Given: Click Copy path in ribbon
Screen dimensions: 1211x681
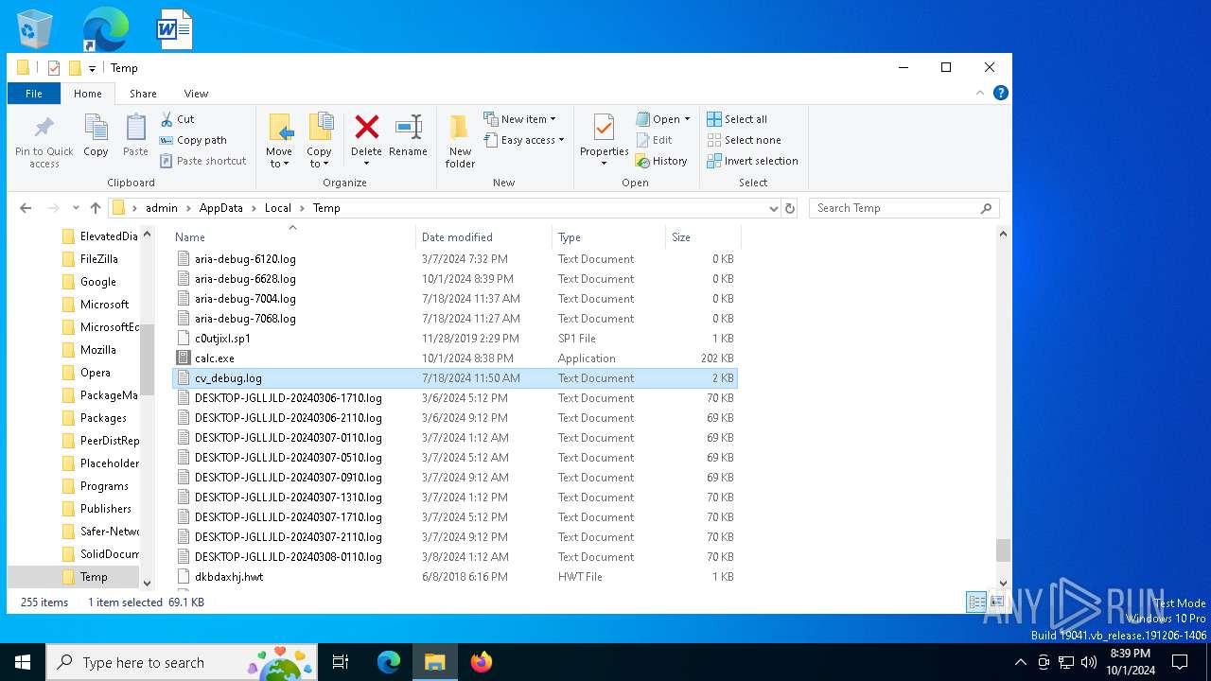Looking at the screenshot, I should pyautogui.click(x=193, y=140).
